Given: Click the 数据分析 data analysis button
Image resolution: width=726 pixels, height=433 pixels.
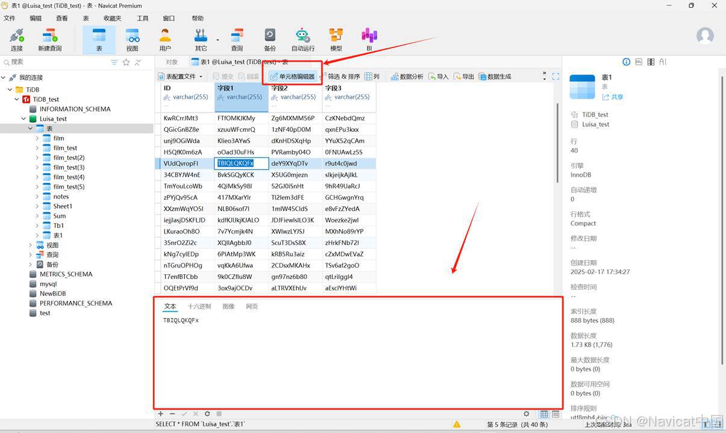Looking at the screenshot, I should click(407, 76).
